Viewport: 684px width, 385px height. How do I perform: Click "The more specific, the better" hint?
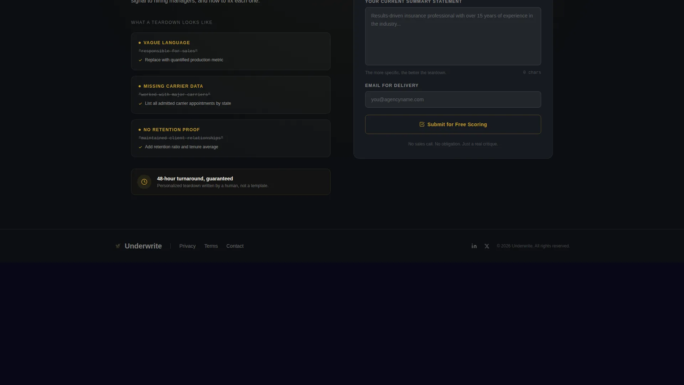[x=405, y=73]
